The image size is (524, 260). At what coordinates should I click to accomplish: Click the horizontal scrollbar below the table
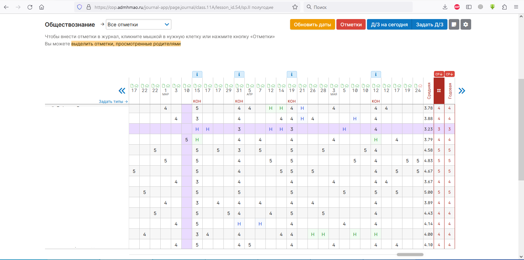(x=410, y=254)
